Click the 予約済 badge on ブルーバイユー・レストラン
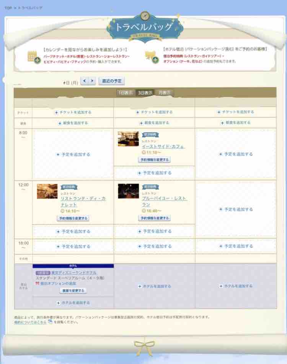The image size is (287, 364). [150, 187]
